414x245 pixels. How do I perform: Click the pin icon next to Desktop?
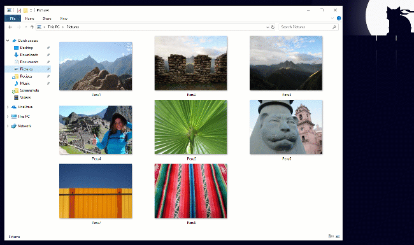coord(48,48)
